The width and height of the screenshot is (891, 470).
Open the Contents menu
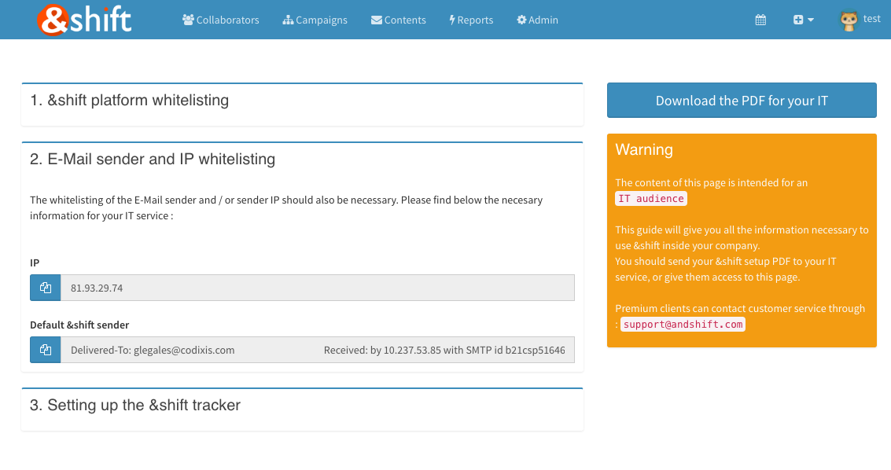tap(399, 20)
